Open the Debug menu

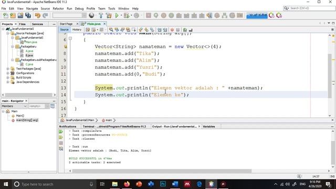click(x=79, y=8)
